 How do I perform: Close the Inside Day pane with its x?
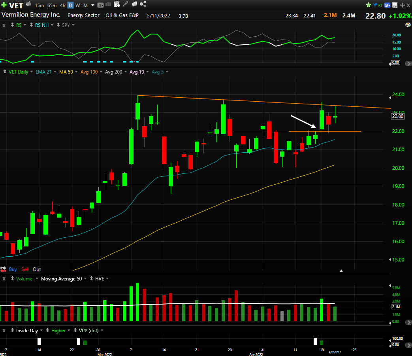[4, 331]
